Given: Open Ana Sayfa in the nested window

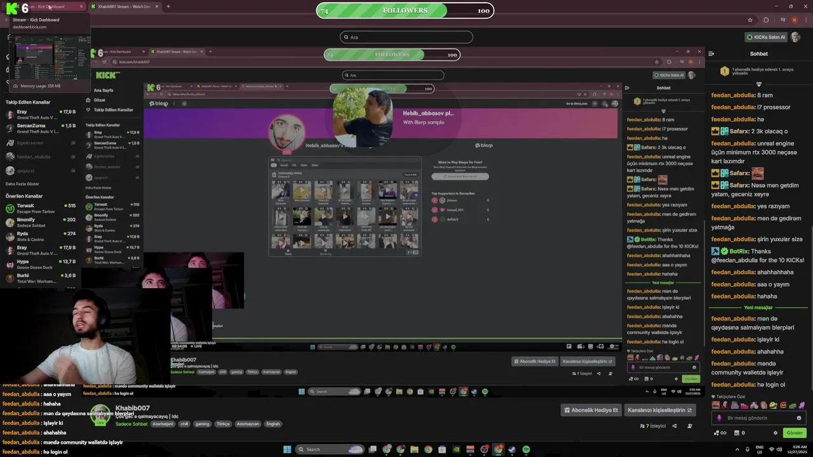Looking at the screenshot, I should point(104,90).
